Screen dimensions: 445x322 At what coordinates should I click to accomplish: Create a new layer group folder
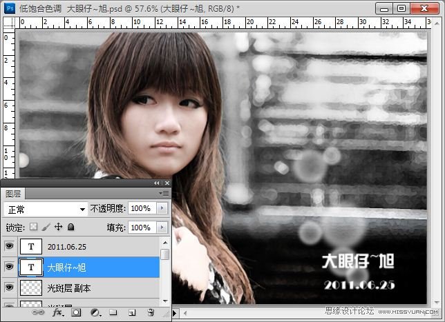[x=113, y=312]
